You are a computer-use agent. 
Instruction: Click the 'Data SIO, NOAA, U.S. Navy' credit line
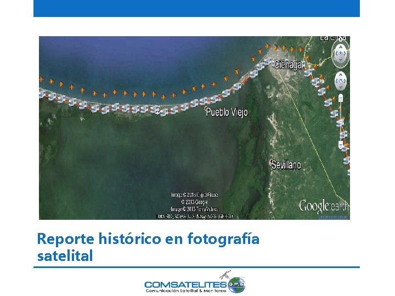coord(194,216)
